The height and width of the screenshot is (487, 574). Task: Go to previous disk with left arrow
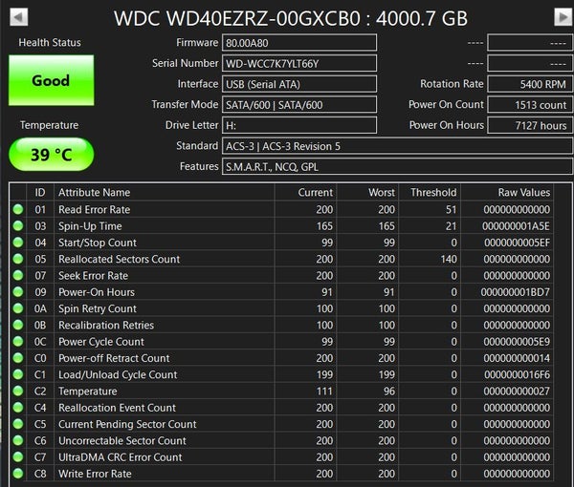pyautogui.click(x=19, y=17)
